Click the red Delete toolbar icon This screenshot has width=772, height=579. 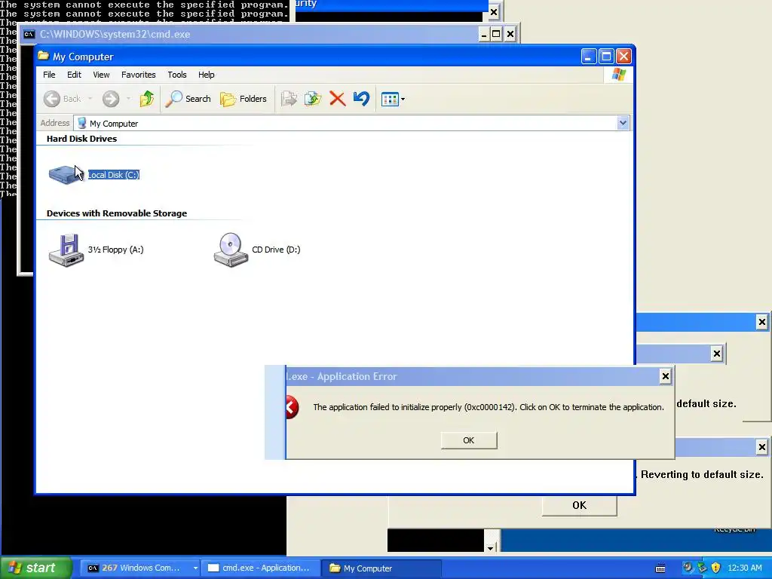point(337,99)
